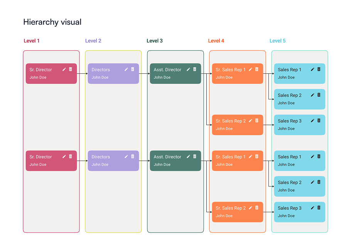Image resolution: width=351 pixels, height=251 pixels.
Task: Click 'Sales Rep 3' title in lower group
Action: click(x=289, y=208)
